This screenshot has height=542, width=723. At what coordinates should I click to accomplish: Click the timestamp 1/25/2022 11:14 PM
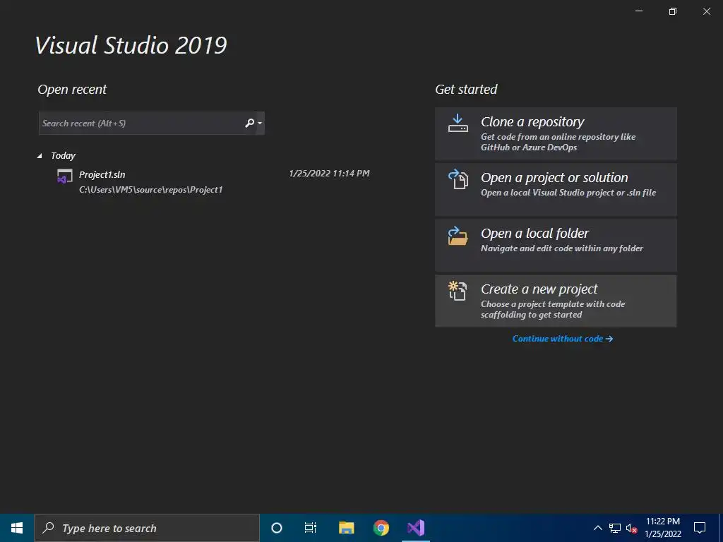329,174
